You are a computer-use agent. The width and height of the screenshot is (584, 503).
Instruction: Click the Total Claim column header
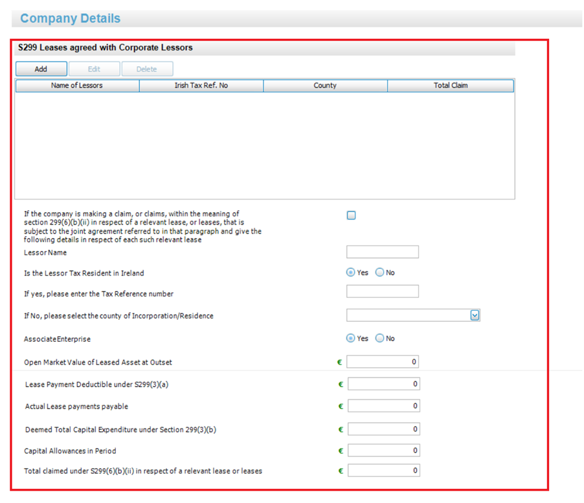tap(451, 85)
